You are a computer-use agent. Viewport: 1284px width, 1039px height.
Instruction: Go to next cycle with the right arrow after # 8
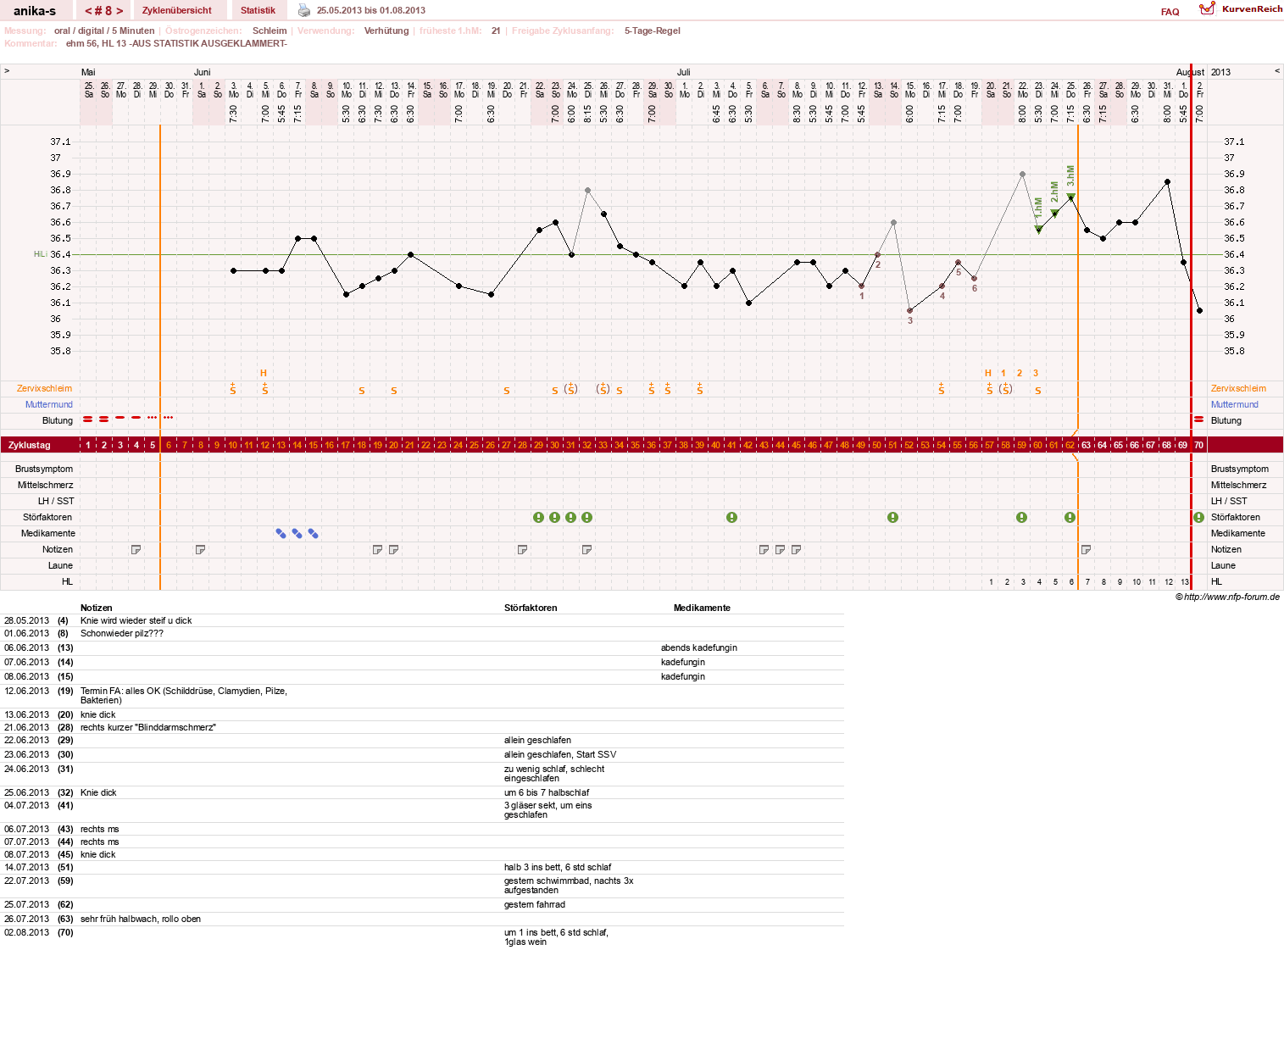(x=120, y=11)
